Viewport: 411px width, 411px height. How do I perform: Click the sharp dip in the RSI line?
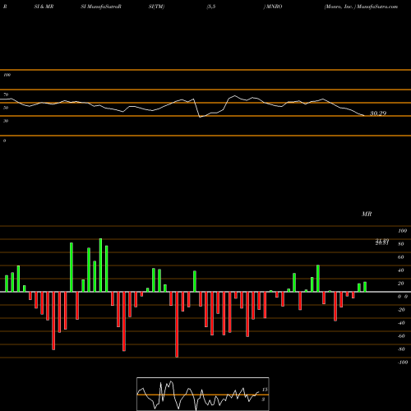pyautogui.click(x=200, y=117)
